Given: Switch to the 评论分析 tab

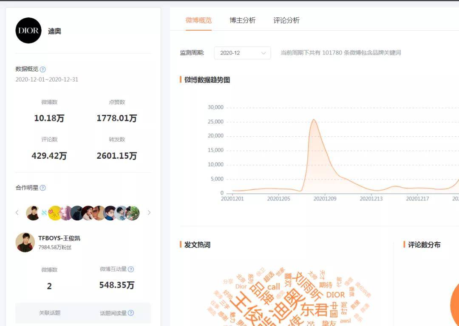Looking at the screenshot, I should (x=286, y=20).
